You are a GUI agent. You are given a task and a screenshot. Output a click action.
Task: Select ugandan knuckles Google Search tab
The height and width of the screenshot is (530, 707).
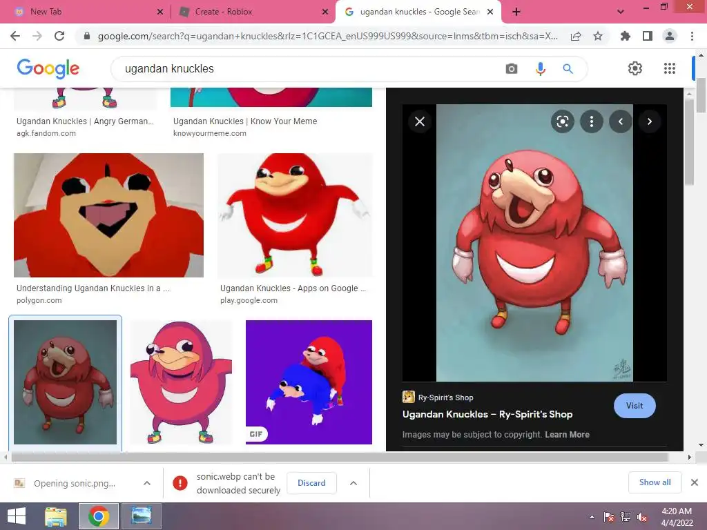(x=419, y=12)
